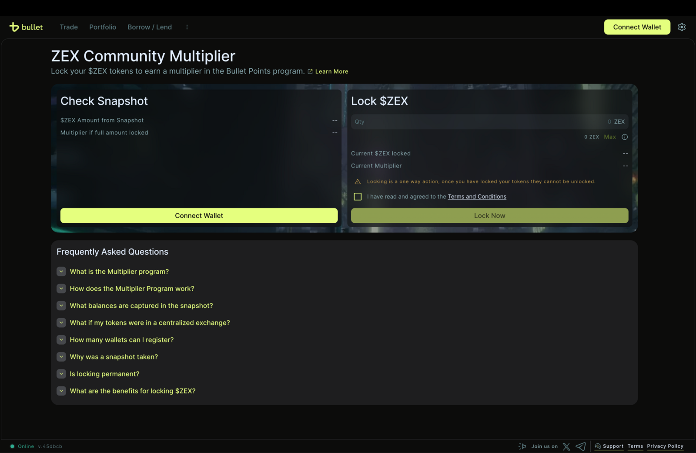The height and width of the screenshot is (453, 696).
Task: Open the three-dot more menu
Action: [x=187, y=27]
